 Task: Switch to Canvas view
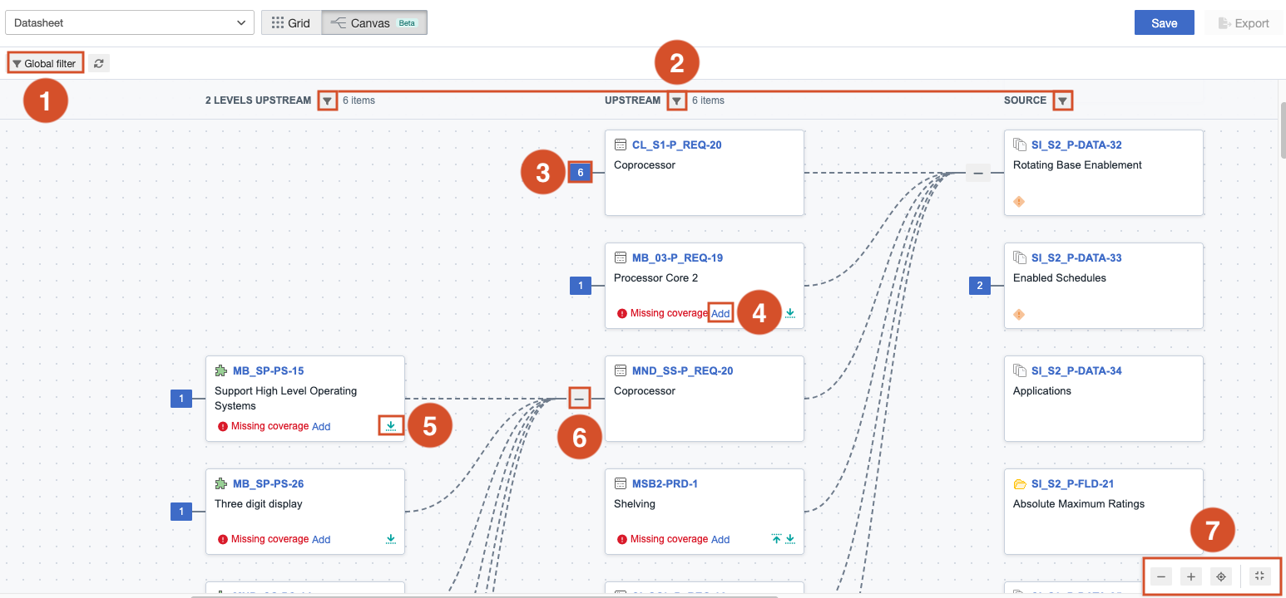click(x=374, y=23)
